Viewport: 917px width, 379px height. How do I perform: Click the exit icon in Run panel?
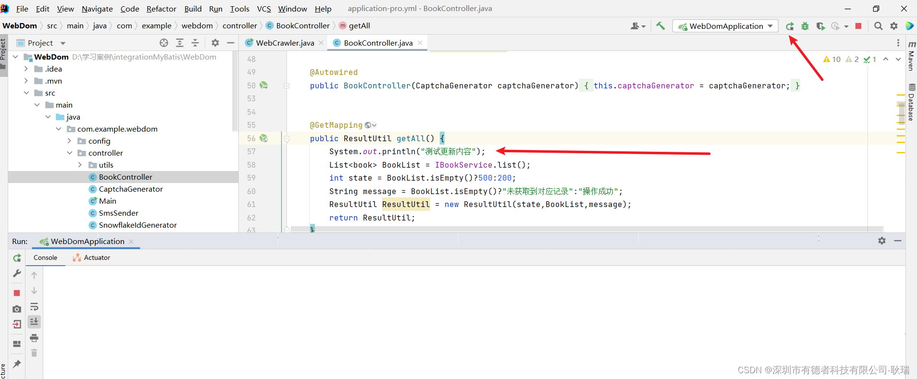coord(17,324)
